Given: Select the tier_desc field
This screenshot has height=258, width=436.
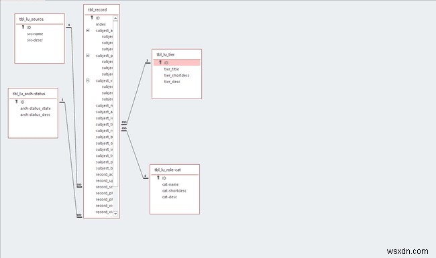Looking at the screenshot, I should 172,82.
